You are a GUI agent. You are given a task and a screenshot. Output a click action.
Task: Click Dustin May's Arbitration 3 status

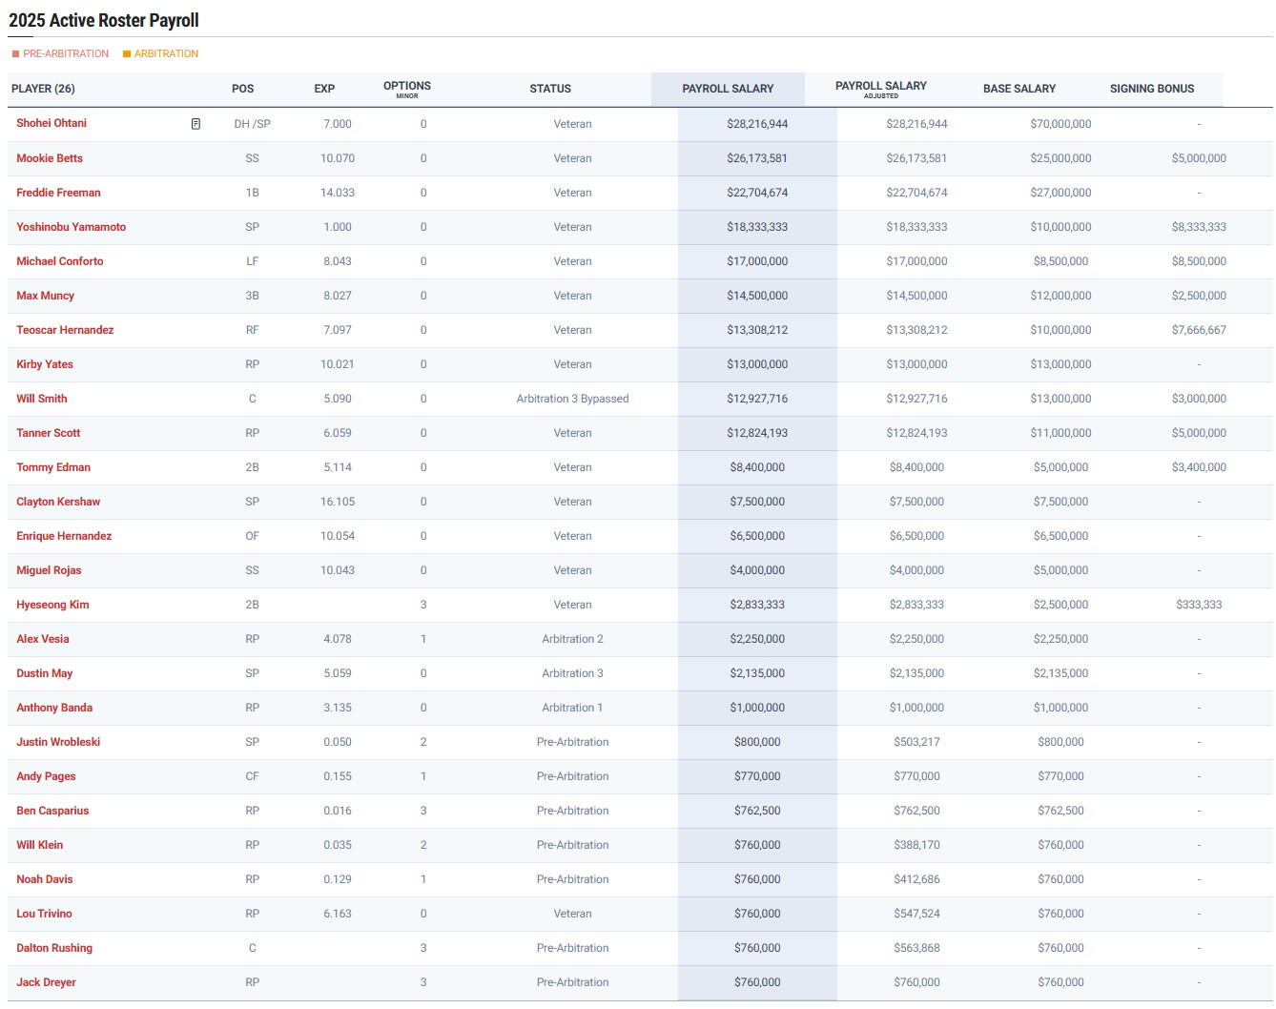pyautogui.click(x=572, y=673)
